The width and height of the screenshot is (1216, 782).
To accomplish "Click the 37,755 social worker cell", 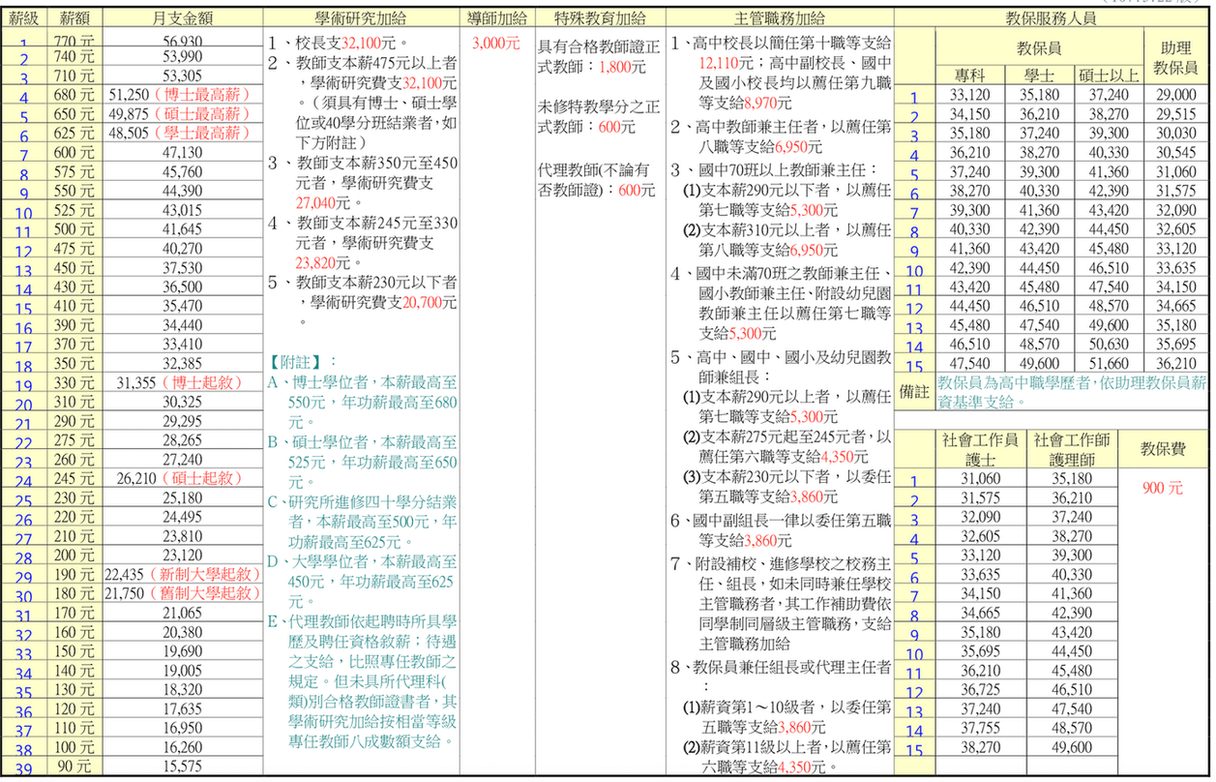I will click(x=980, y=728).
